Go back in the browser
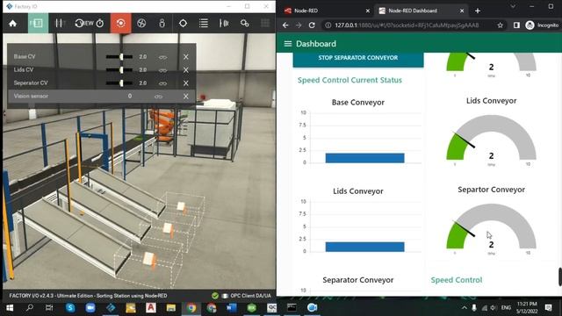This screenshot has width=562, height=316. click(x=285, y=25)
